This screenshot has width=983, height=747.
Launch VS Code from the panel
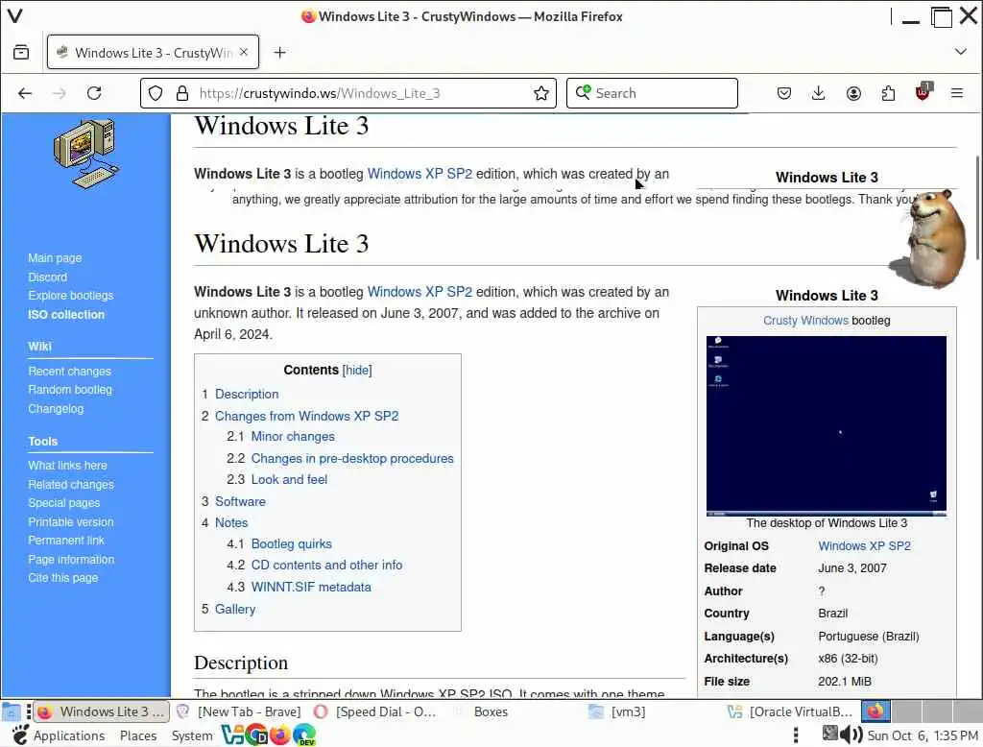(x=232, y=735)
